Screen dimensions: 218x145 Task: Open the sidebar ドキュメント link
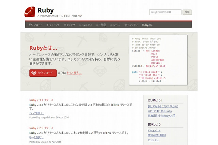point(154,130)
